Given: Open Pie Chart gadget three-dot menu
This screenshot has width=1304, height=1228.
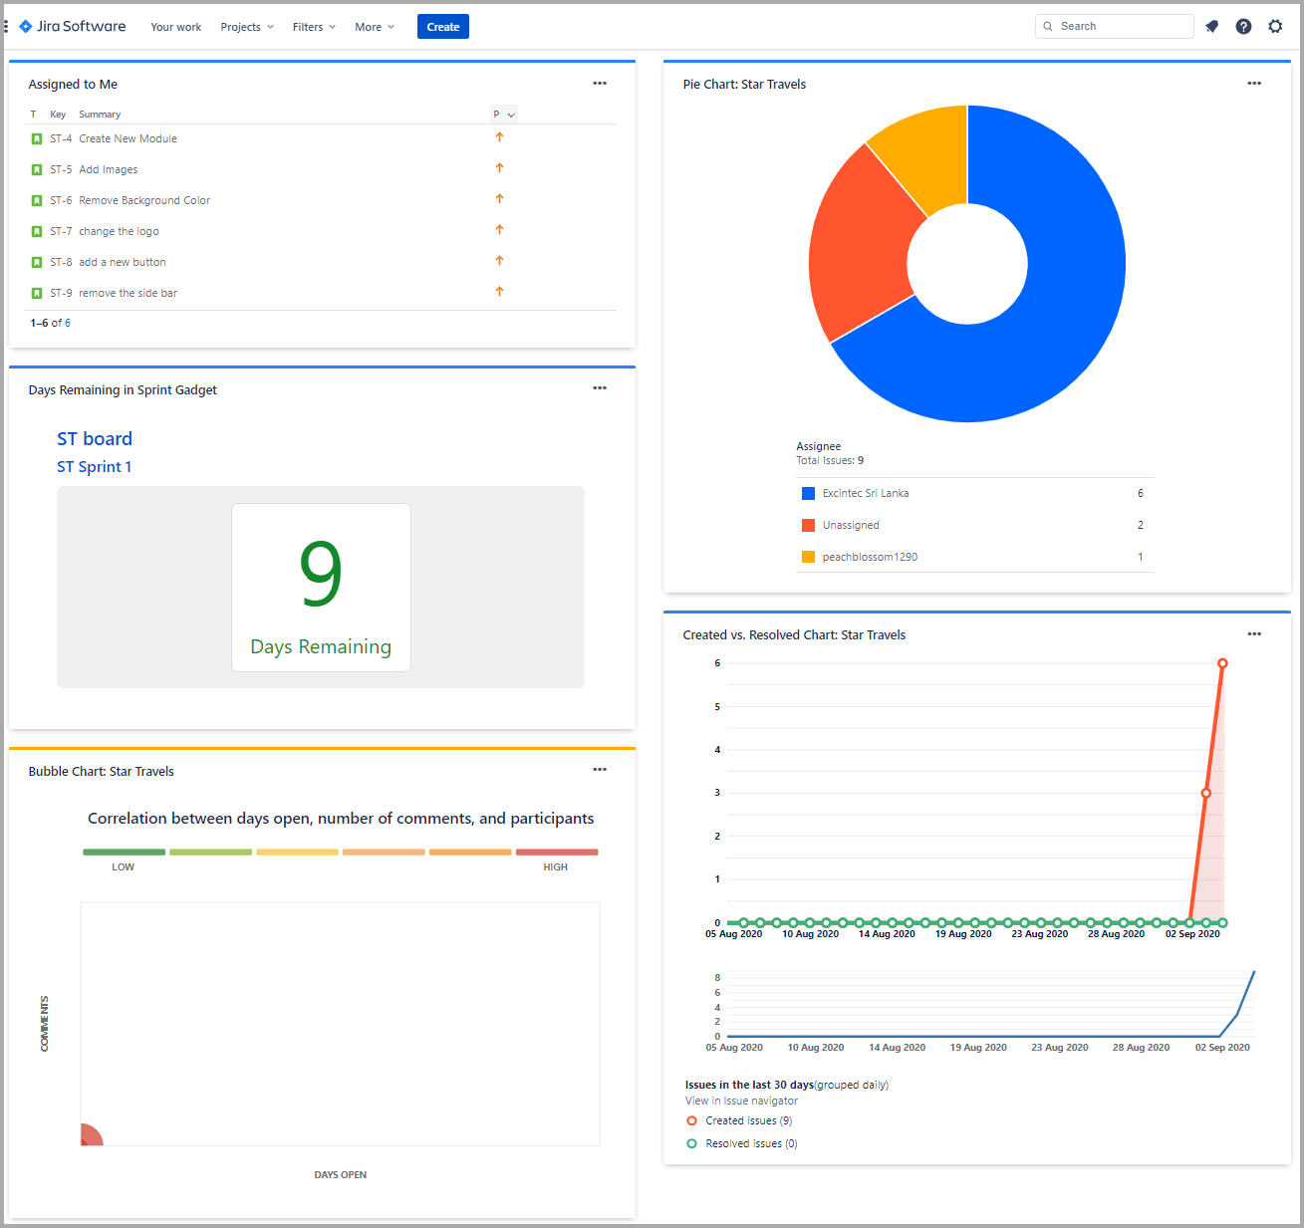Looking at the screenshot, I should tap(1254, 84).
